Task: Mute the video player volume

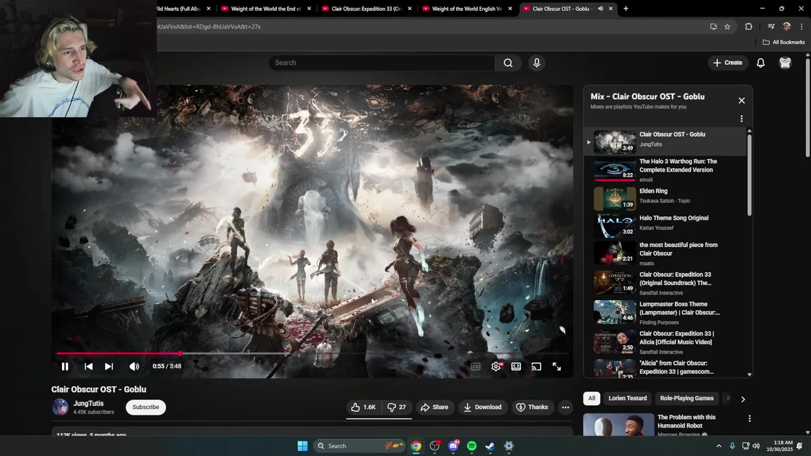Action: point(134,366)
